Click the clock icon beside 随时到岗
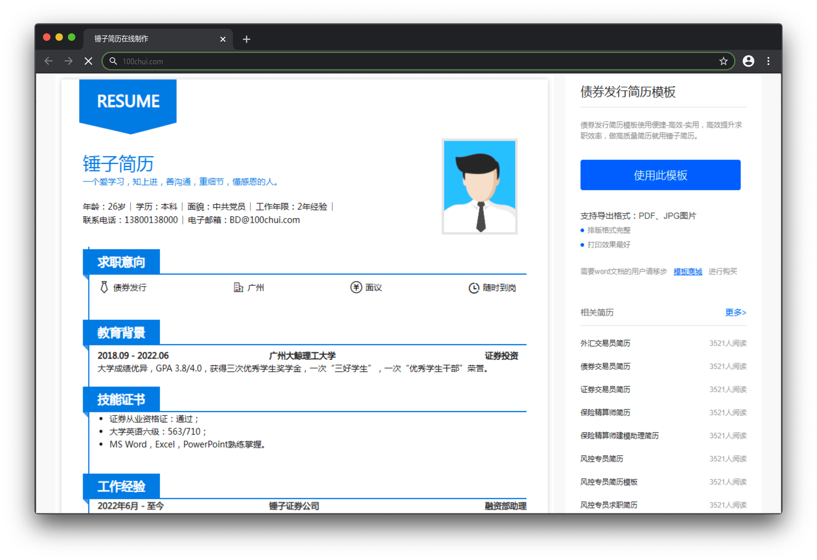 coord(474,288)
